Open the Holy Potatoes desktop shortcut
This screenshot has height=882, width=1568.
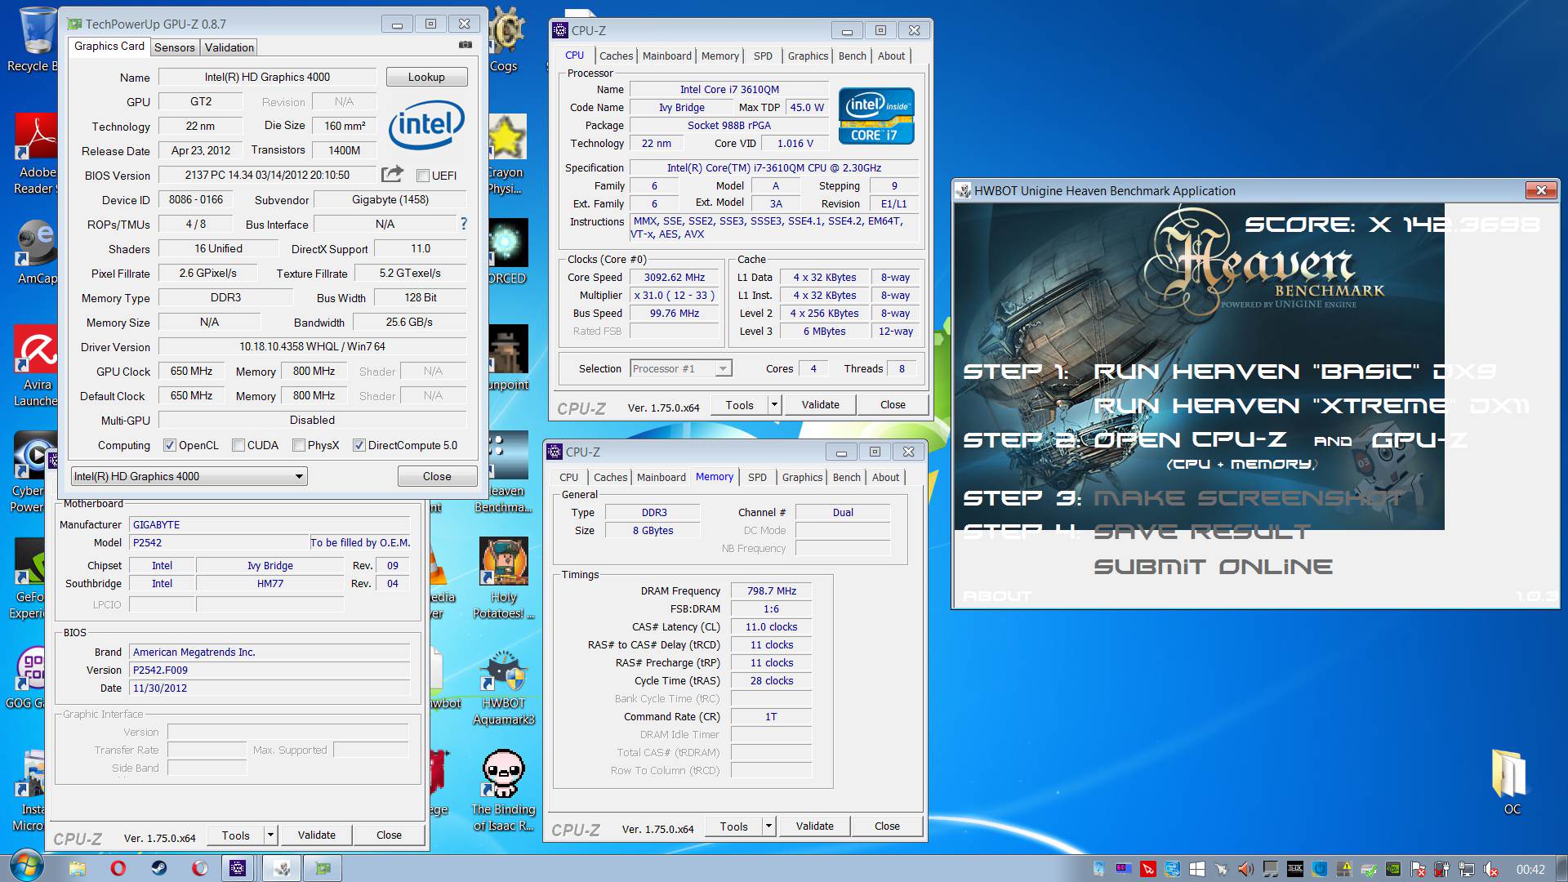click(x=504, y=578)
